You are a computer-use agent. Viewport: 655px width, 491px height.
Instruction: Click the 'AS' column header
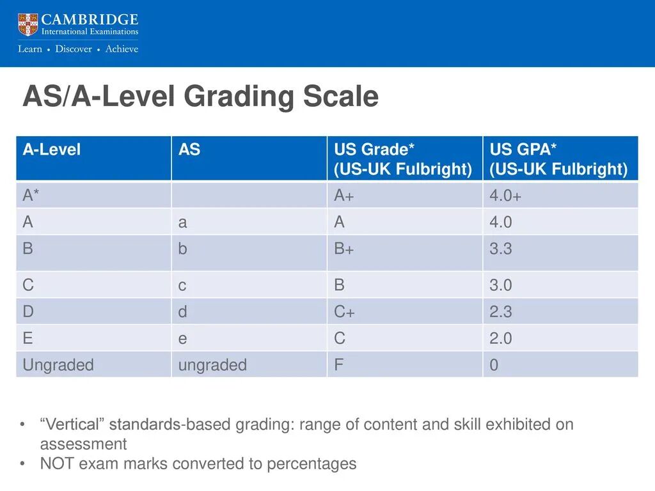189,150
